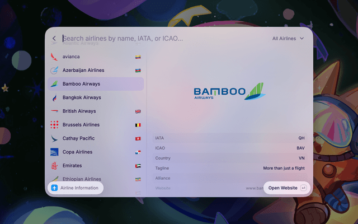Click the Azerbaijan flag icon

(138, 71)
